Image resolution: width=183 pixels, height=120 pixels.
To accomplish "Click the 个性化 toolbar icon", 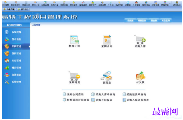I will click(111, 4).
